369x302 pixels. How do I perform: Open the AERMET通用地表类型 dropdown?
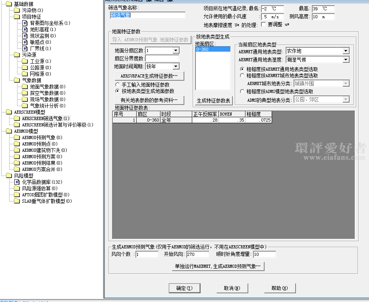(x=346, y=51)
